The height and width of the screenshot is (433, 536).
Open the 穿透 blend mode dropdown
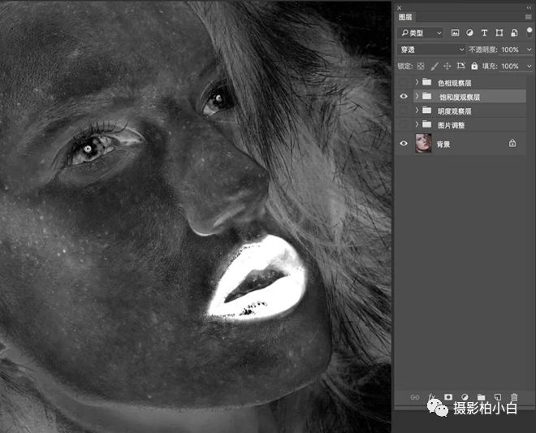431,50
